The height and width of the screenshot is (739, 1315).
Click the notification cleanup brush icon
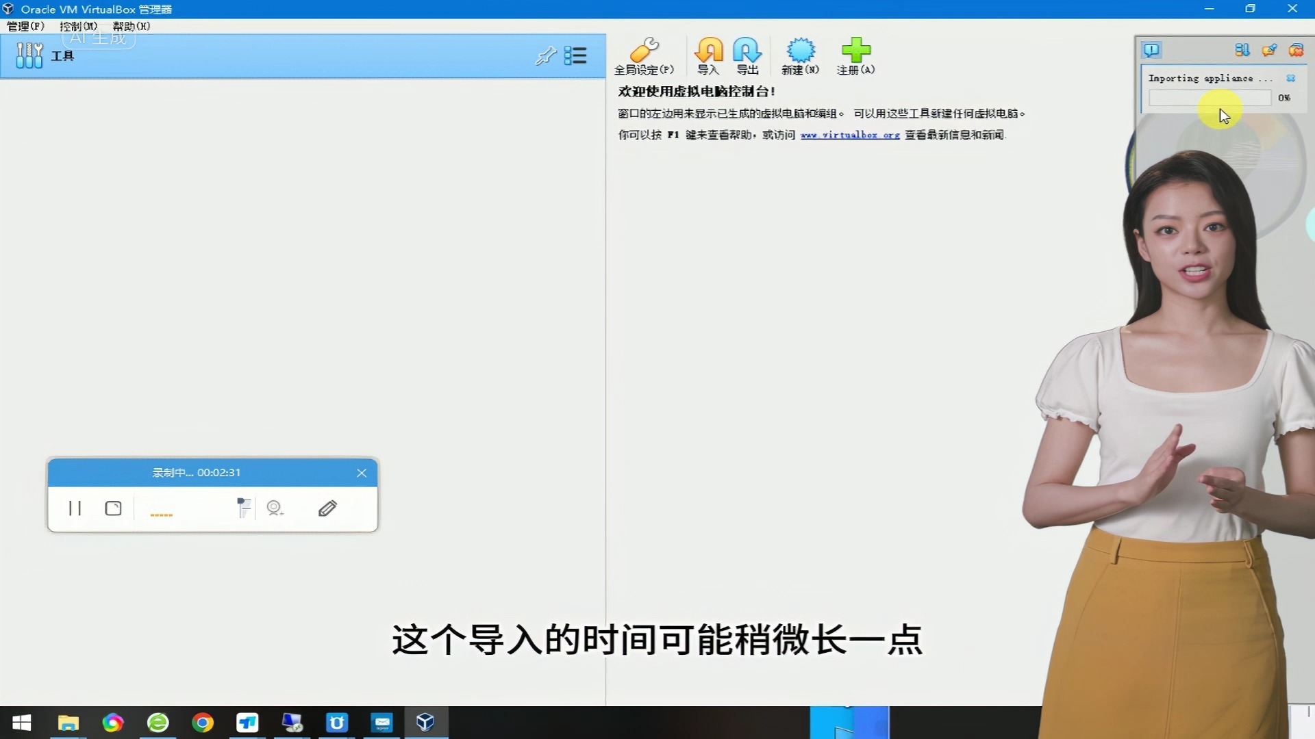[x=1269, y=50]
